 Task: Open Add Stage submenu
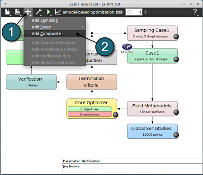pyautogui.click(x=55, y=27)
